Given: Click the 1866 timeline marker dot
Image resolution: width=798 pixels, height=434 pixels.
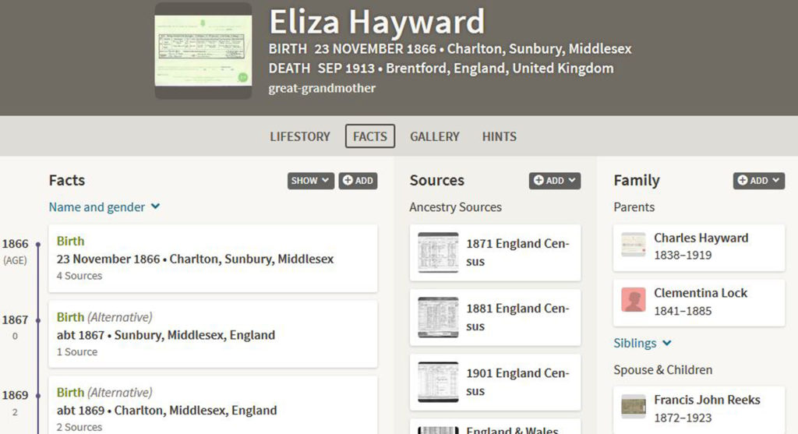Looking at the screenshot, I should pyautogui.click(x=38, y=245).
